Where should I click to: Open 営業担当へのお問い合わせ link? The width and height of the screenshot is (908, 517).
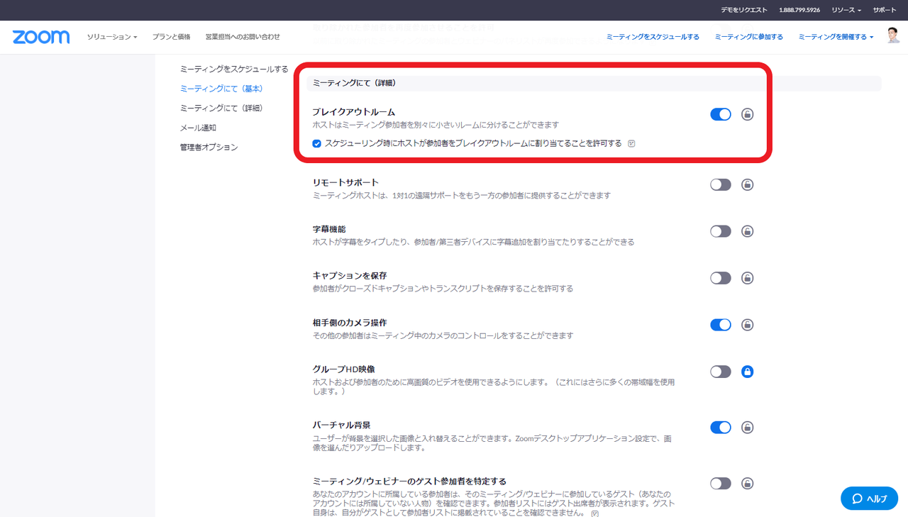[243, 37]
